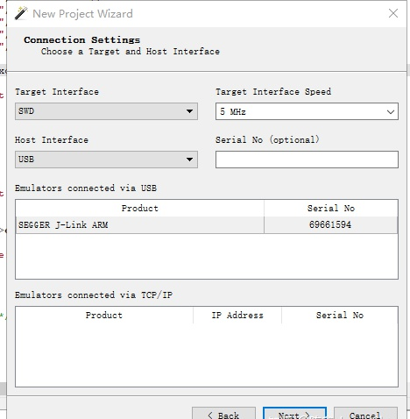Expand the Target Interface Speed combo box
410x419 pixels.
point(307,111)
